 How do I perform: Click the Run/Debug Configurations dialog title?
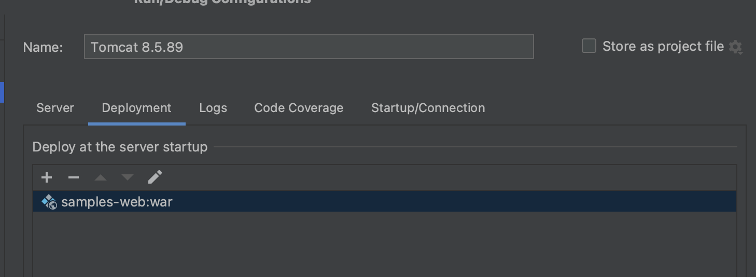222,2
